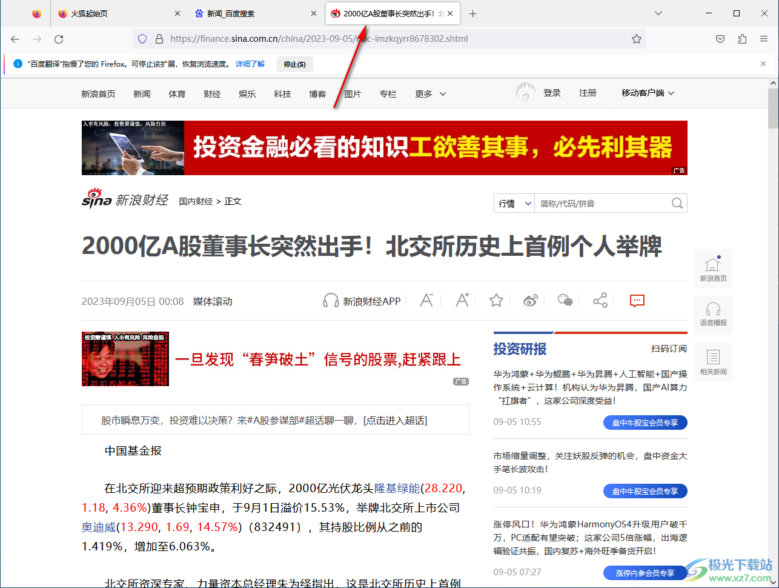
Task: Switch to the 火狐起始页 tab
Action: click(119, 13)
